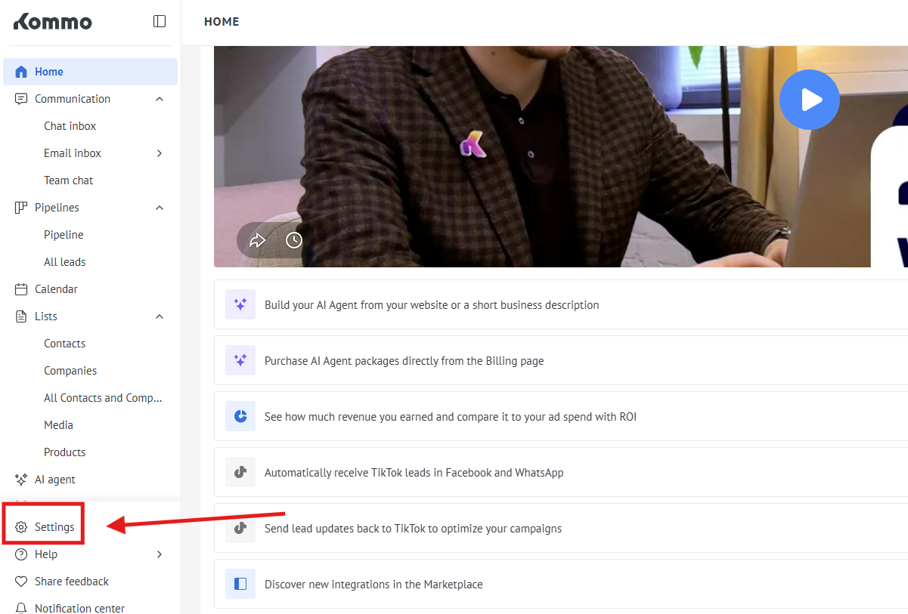Collapse the Communication section chevron
The height and width of the screenshot is (614, 908).
tap(160, 99)
